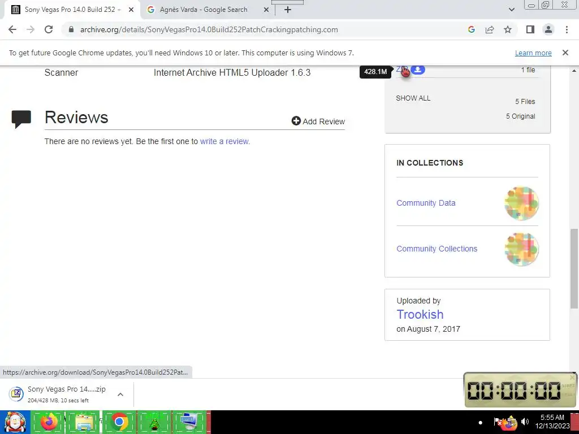
Task: Open the taskbar clock showing 5:55 AM
Action: coord(552,422)
